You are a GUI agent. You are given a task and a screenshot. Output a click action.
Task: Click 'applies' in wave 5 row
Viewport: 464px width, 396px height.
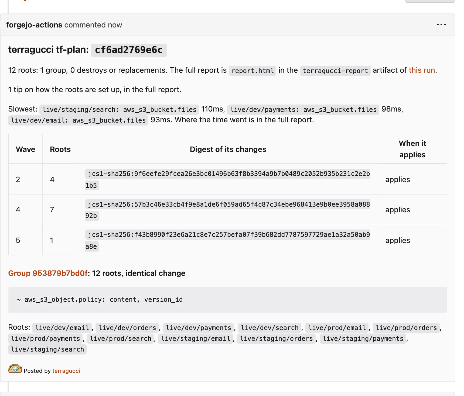click(398, 240)
